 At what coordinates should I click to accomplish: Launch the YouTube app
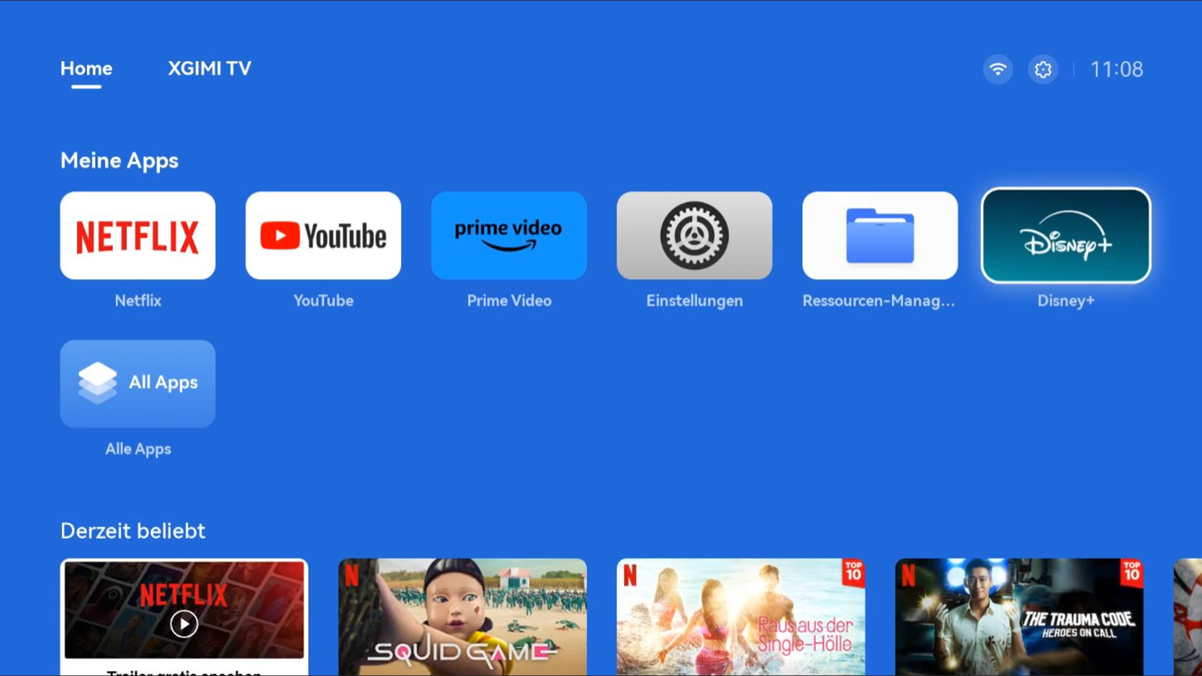click(323, 235)
